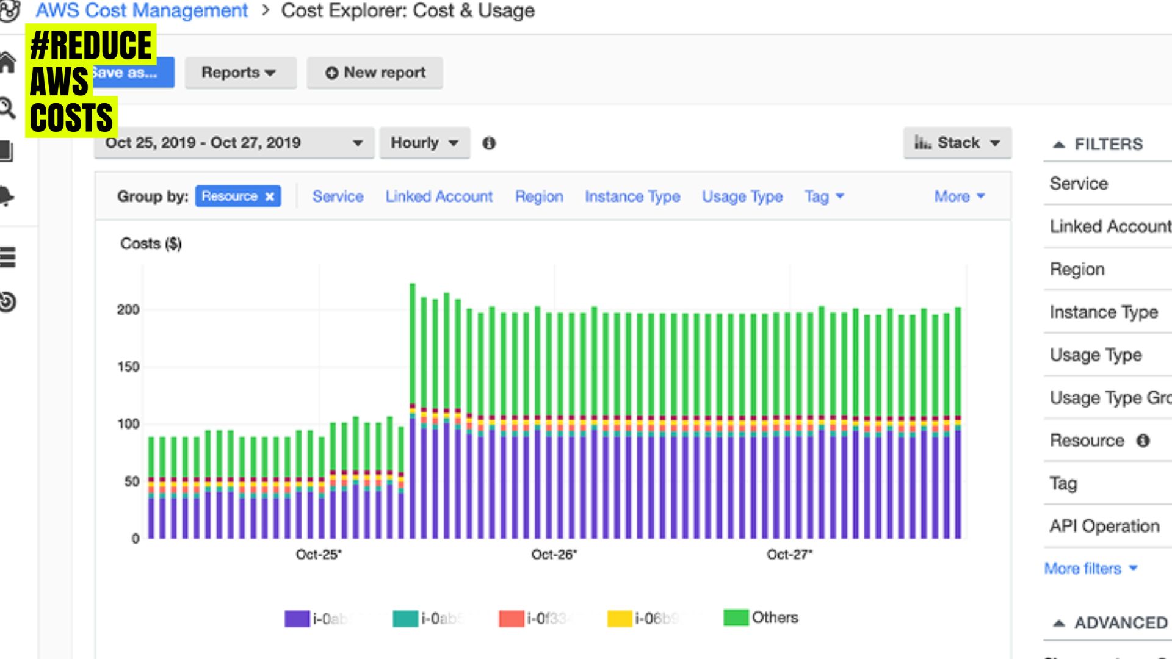The width and height of the screenshot is (1172, 659).
Task: Open the circular history icon in the sidebar
Action: 7,301
